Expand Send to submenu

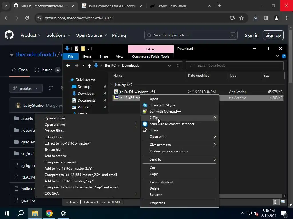click(215, 159)
